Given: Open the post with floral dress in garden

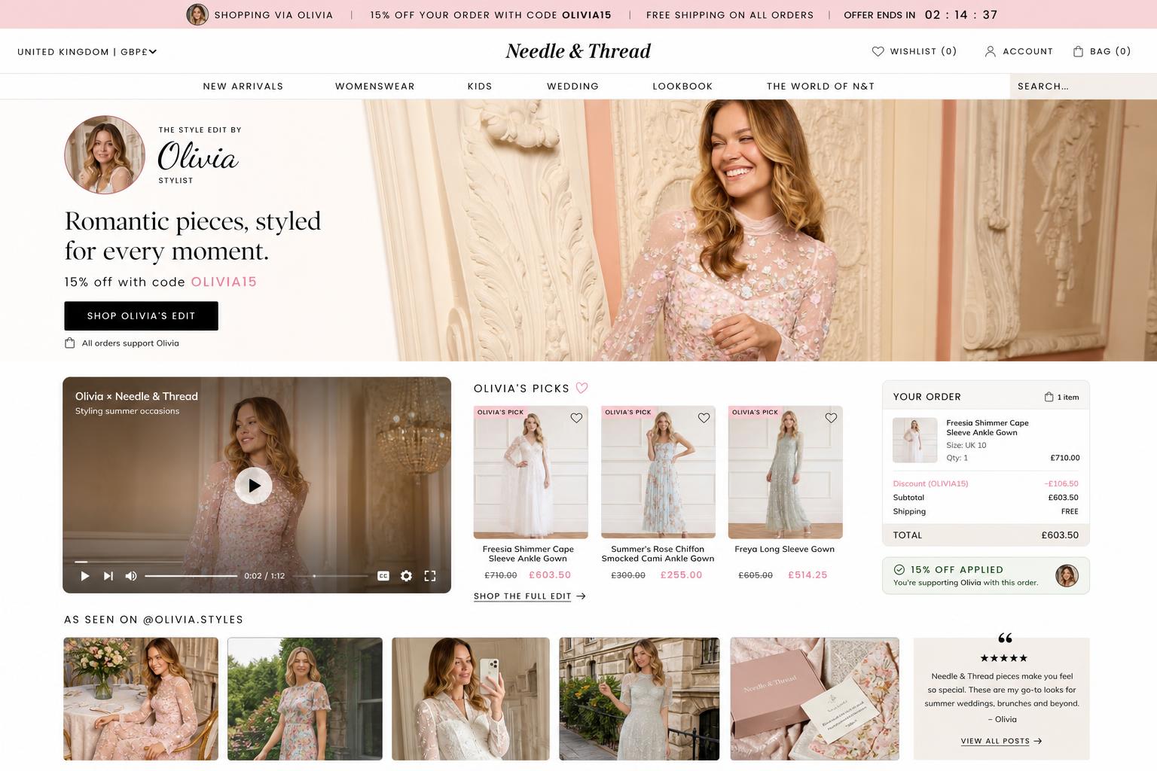Looking at the screenshot, I should pos(305,699).
